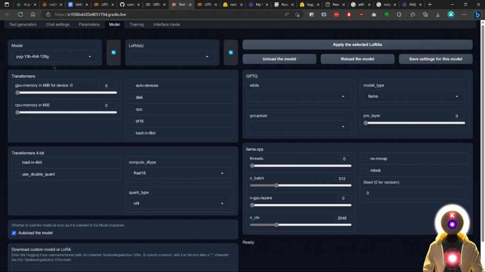The height and width of the screenshot is (272, 485).
Task: Go to browser home page
Action: tap(33, 14)
